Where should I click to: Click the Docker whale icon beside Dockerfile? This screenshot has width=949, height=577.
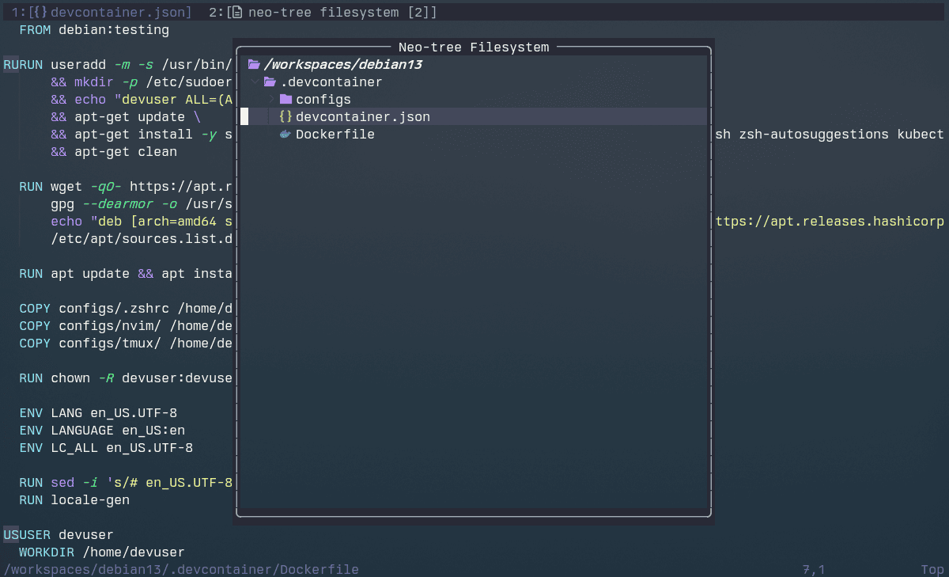pyautogui.click(x=285, y=135)
